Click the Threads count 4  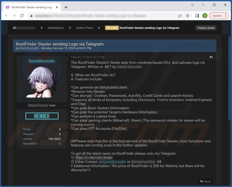[x=60, y=134]
